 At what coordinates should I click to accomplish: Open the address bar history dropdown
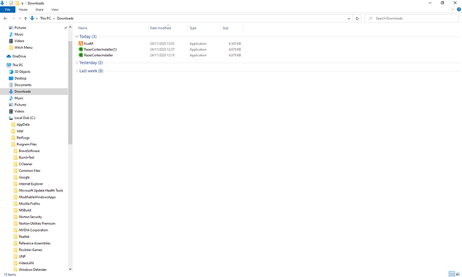349,18
